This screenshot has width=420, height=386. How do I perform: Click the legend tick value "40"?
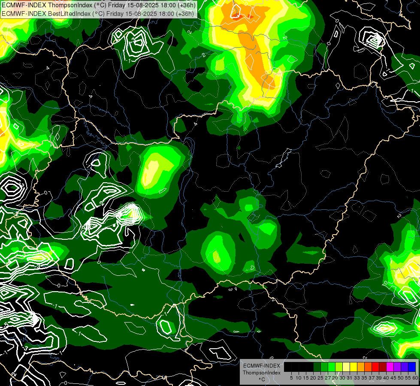[386, 378]
